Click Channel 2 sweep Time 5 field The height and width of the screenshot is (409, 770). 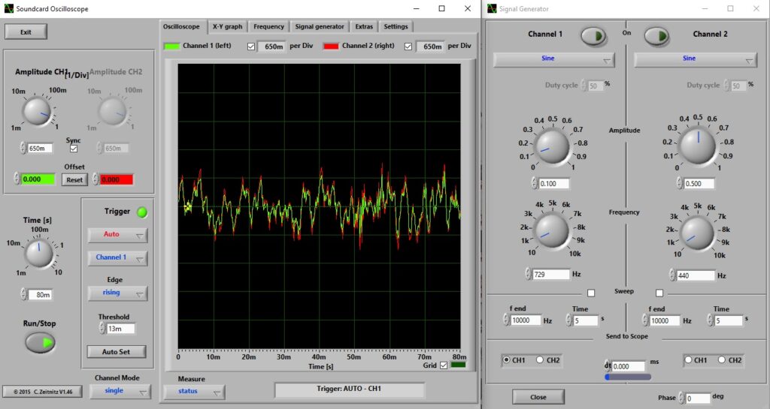point(728,320)
